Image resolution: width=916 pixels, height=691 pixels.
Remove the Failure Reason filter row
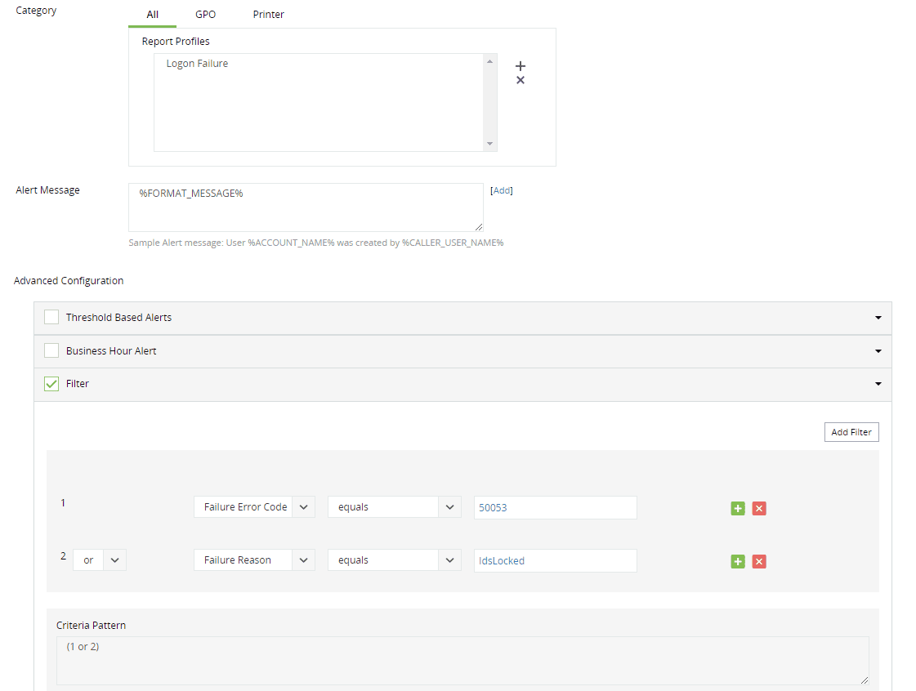[759, 561]
